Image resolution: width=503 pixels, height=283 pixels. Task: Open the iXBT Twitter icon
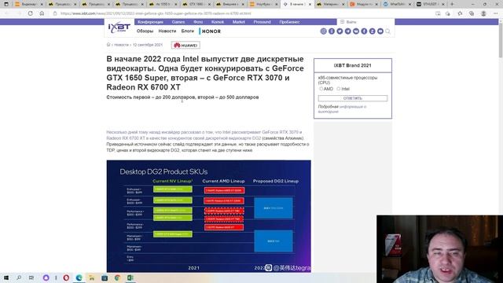click(x=340, y=31)
